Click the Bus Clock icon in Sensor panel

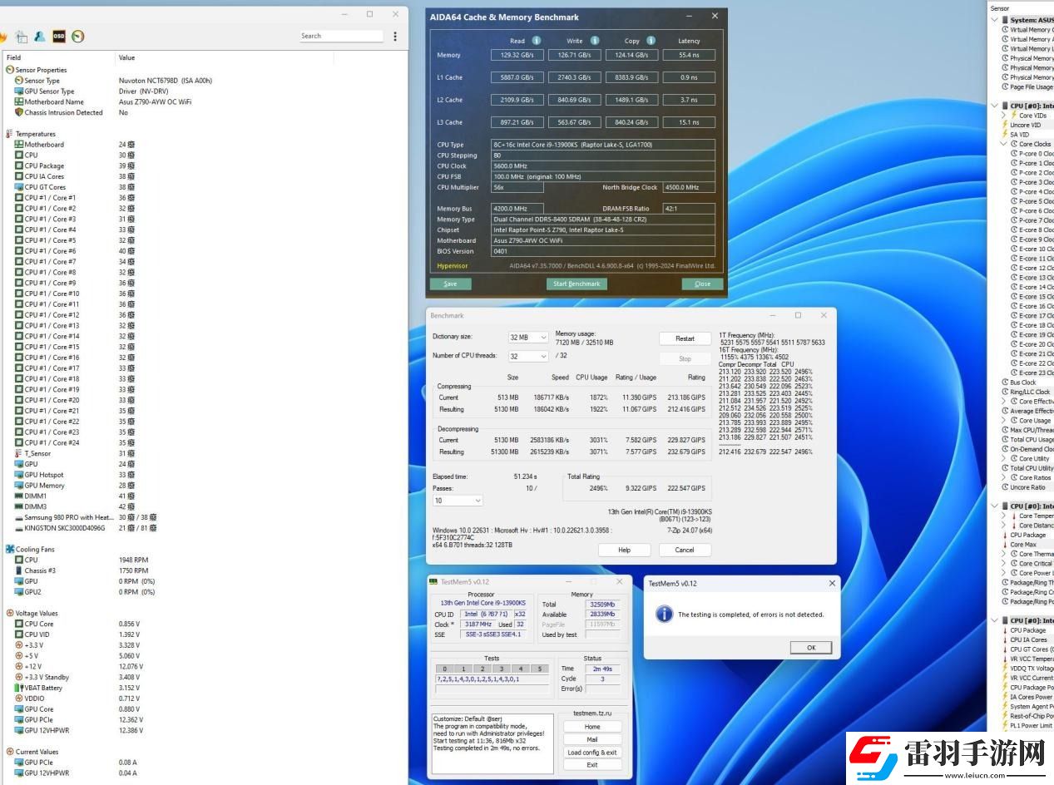(x=1005, y=383)
